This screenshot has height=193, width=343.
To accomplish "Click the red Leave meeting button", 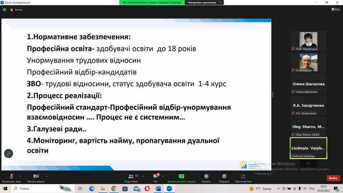I will point(333,178).
